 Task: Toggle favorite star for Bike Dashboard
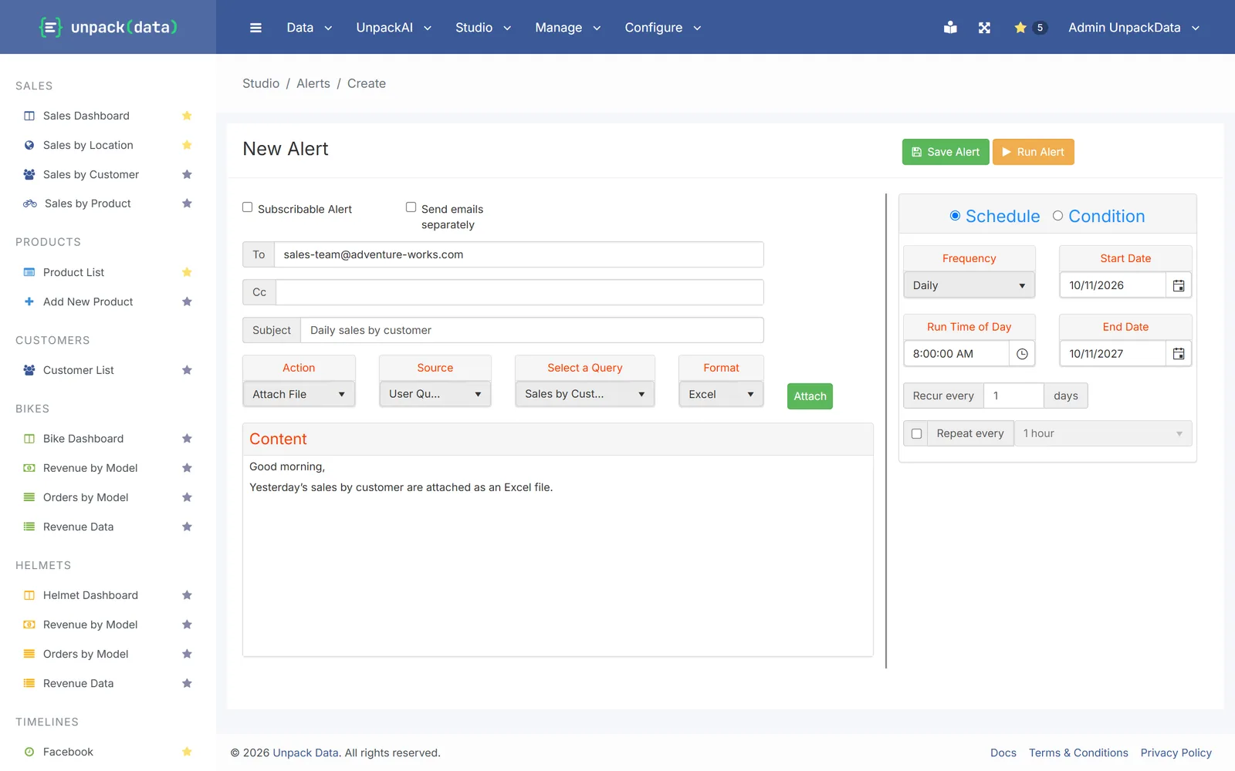(187, 439)
